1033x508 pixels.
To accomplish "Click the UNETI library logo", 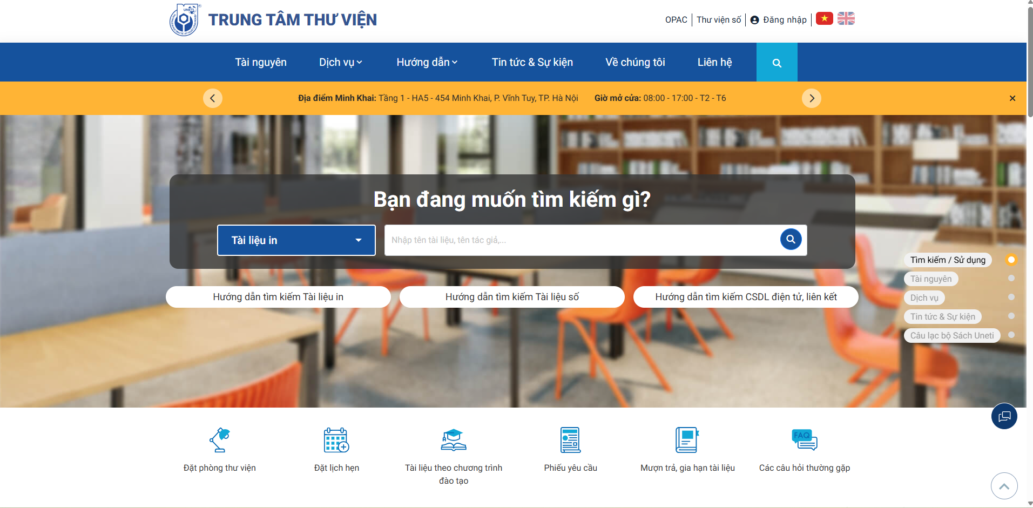I will tap(185, 20).
